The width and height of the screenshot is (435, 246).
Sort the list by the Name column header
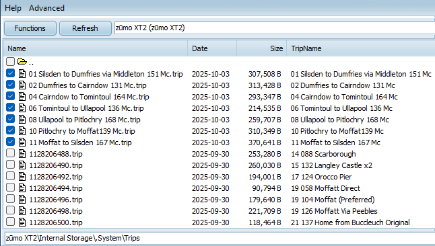[96, 48]
